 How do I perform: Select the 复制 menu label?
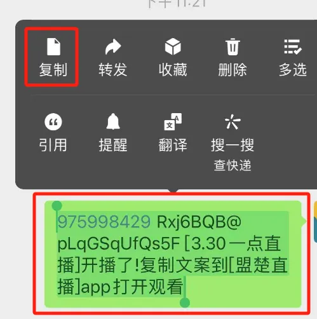[x=53, y=70]
